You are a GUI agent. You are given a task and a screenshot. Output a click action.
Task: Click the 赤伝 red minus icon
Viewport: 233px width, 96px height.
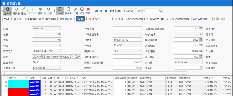point(88,9)
